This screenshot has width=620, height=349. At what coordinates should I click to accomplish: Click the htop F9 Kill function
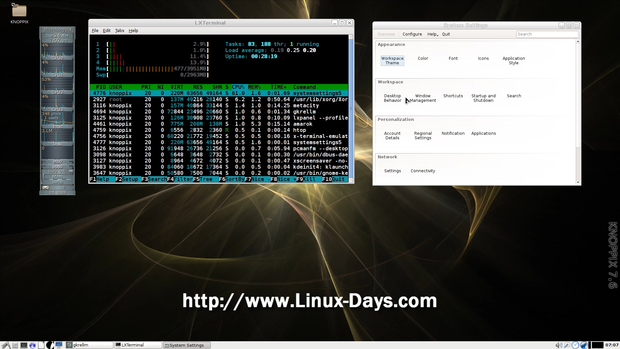(309, 179)
